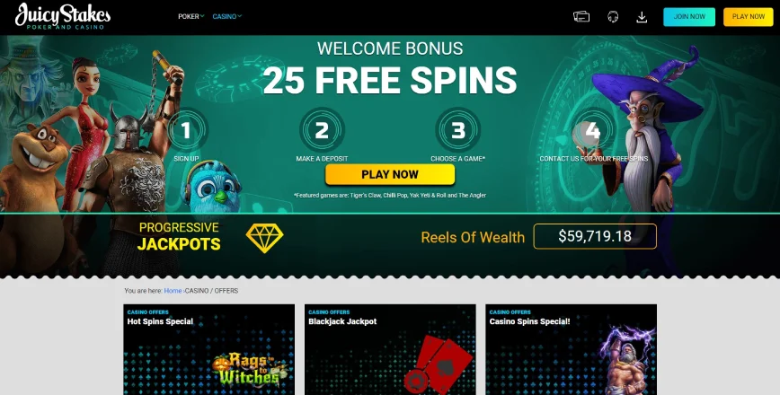
Task: Click the step 1 Sign Up circle
Action: pyautogui.click(x=186, y=130)
